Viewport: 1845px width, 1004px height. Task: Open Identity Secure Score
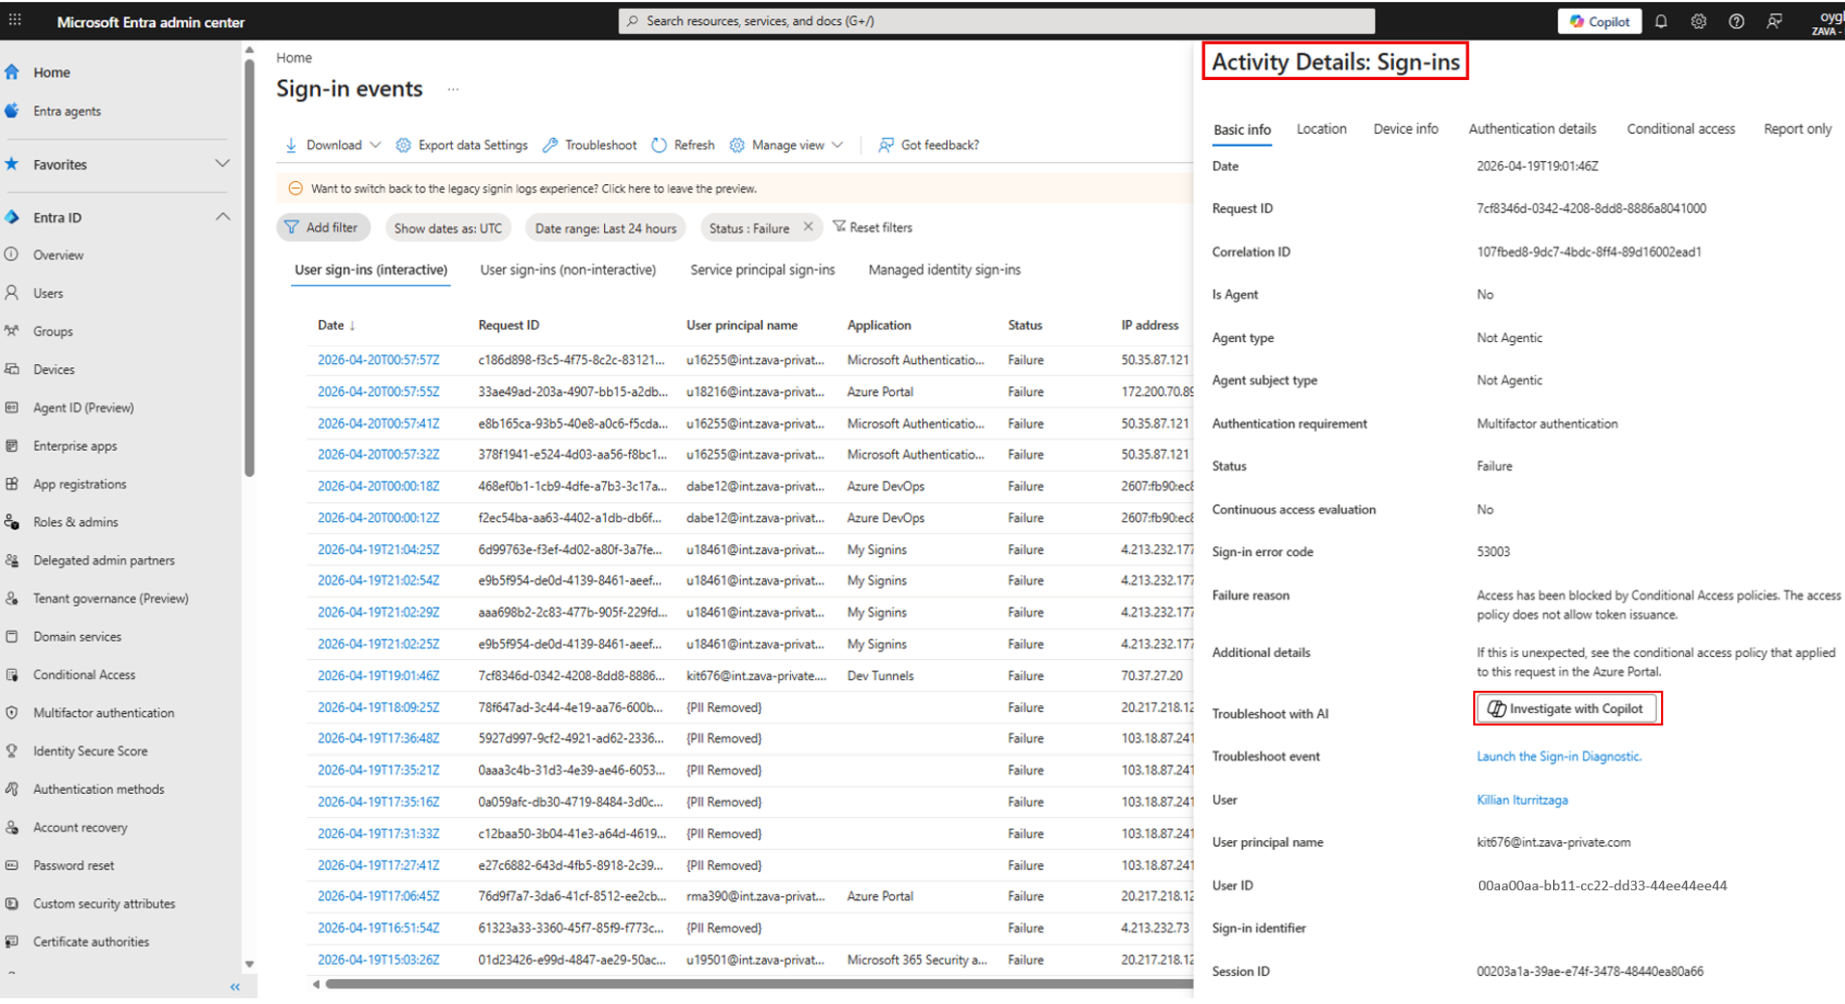(91, 751)
